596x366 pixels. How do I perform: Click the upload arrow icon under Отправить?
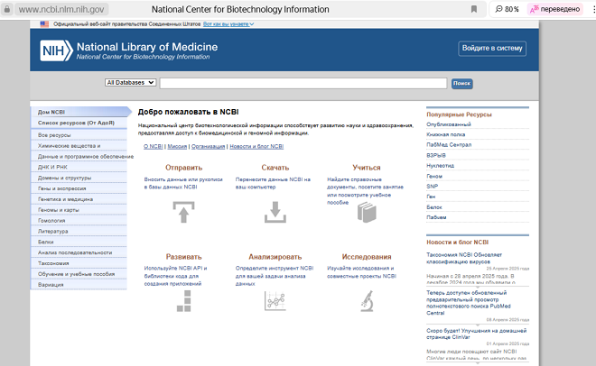point(183,212)
